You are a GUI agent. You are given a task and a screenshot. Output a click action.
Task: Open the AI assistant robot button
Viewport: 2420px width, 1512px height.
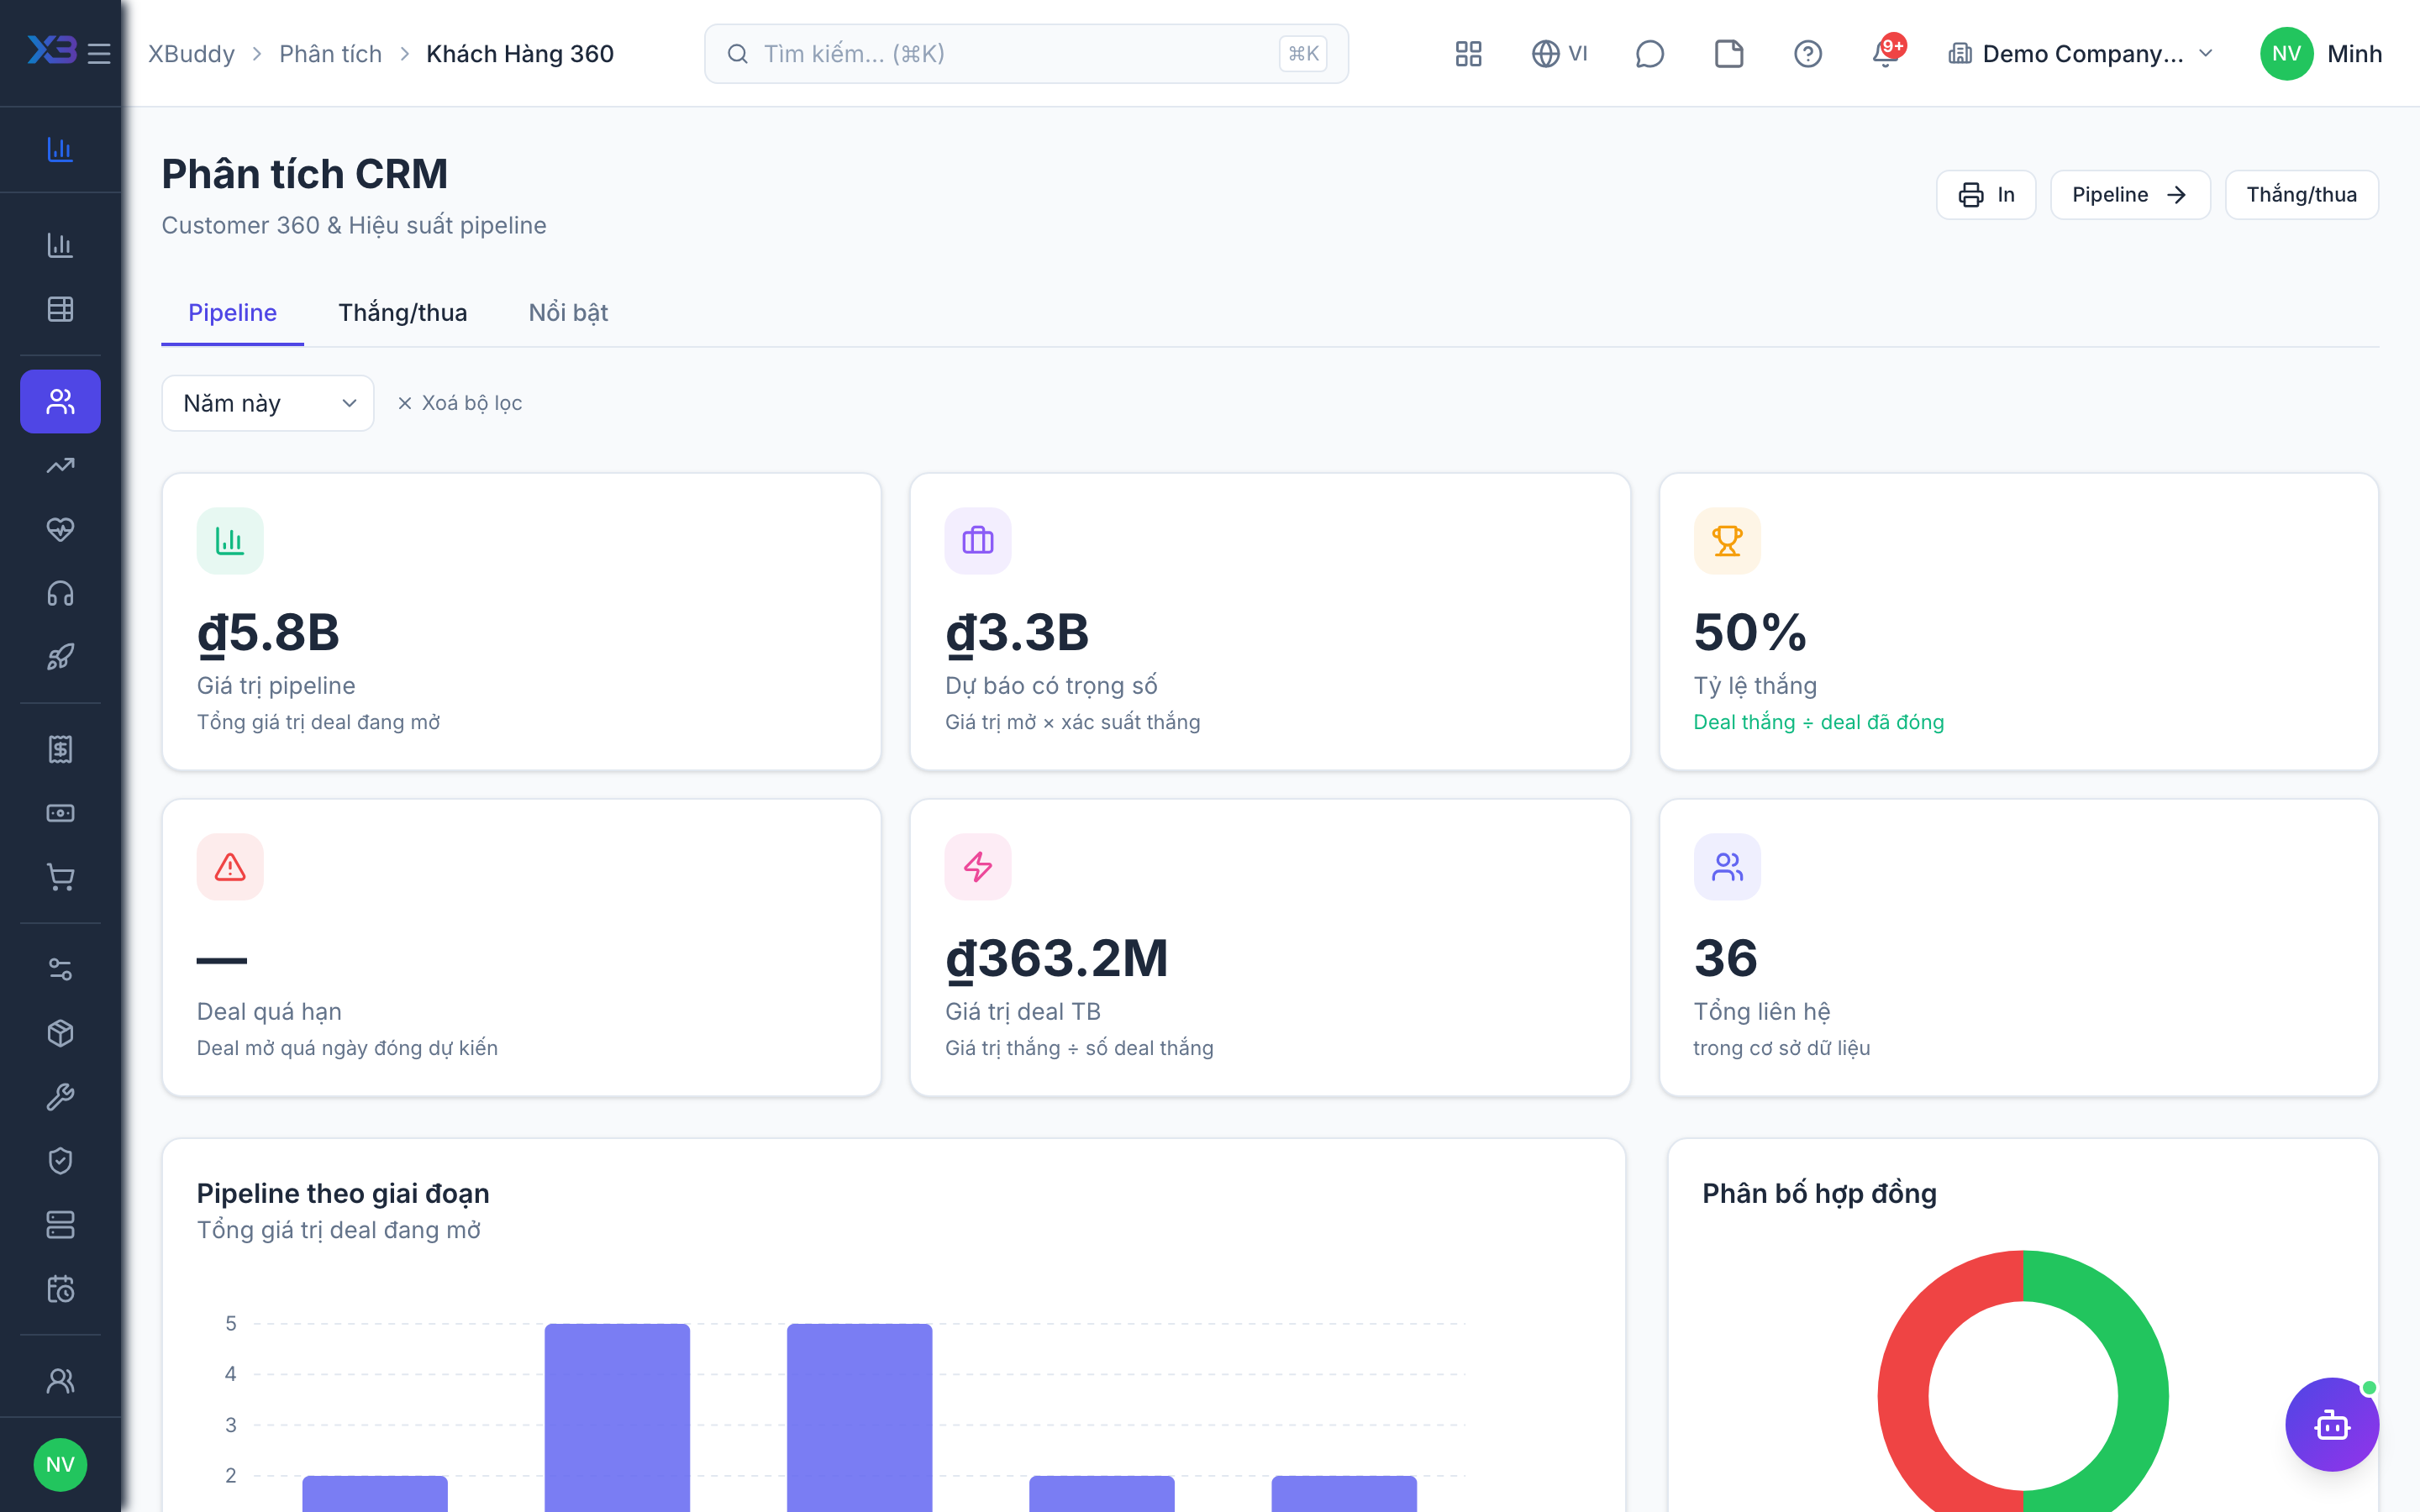[2331, 1424]
